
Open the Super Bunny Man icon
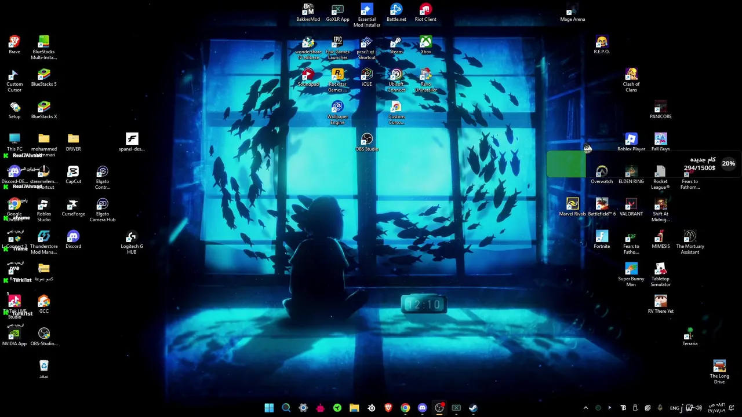pos(631,275)
